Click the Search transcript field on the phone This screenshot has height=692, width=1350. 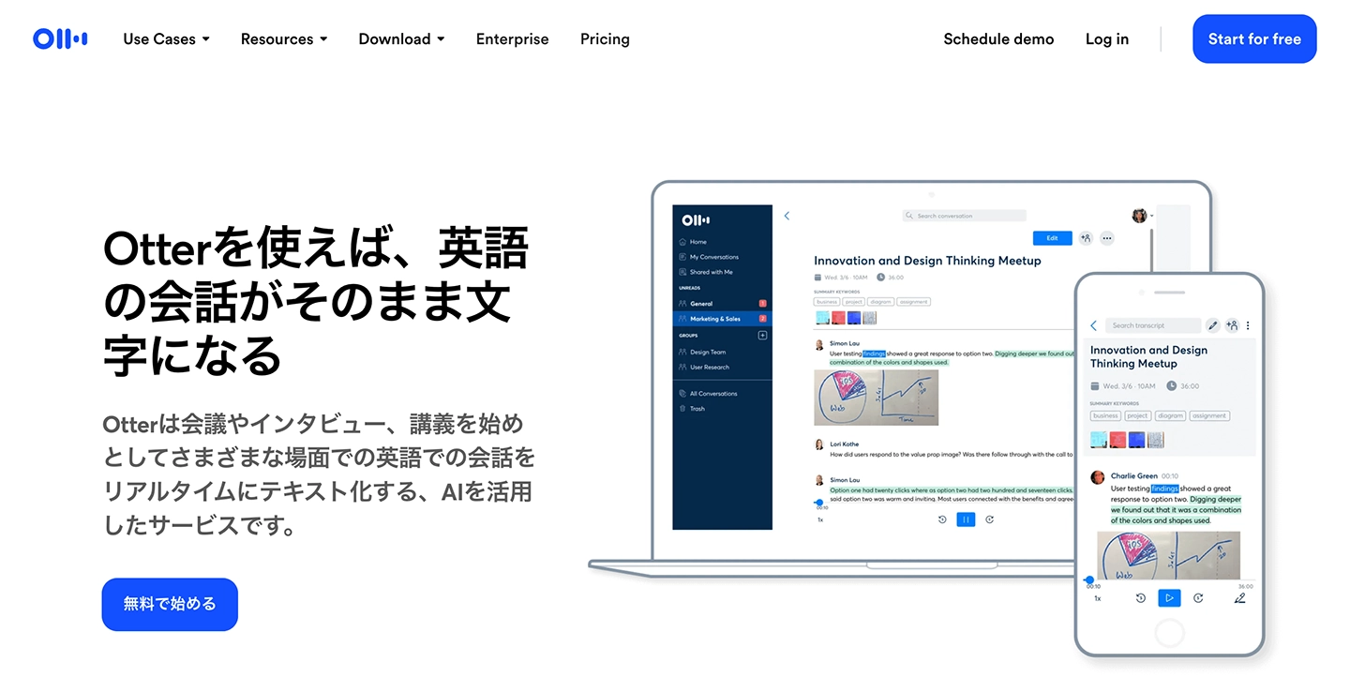click(x=1152, y=325)
